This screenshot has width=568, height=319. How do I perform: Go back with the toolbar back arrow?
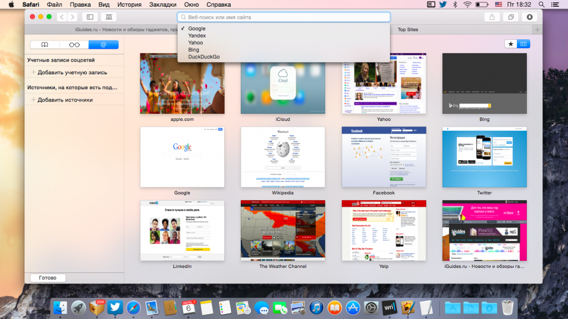(62, 17)
